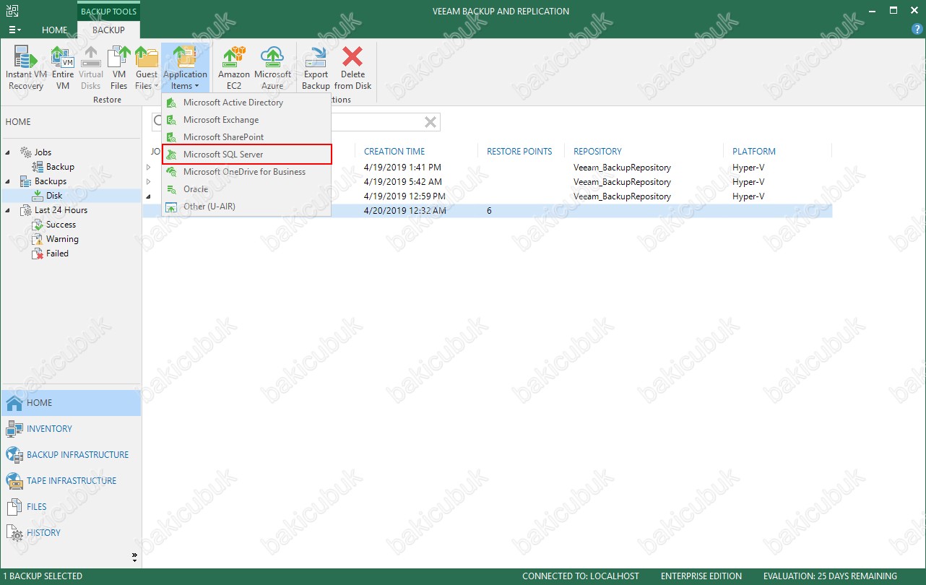Click creation time 4/19/2019 5:42 AM
Viewport: 926px width, 585px height.
(x=403, y=182)
